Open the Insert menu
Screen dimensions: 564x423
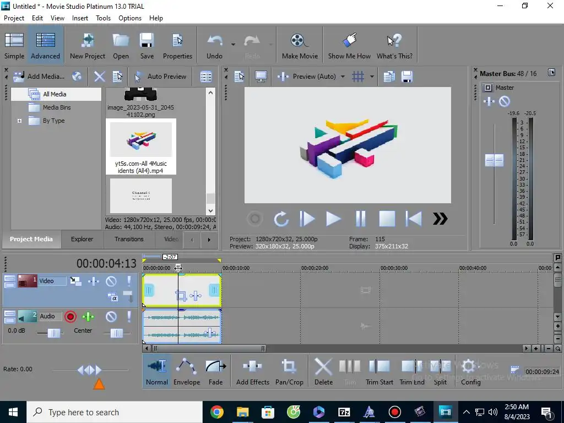click(80, 18)
